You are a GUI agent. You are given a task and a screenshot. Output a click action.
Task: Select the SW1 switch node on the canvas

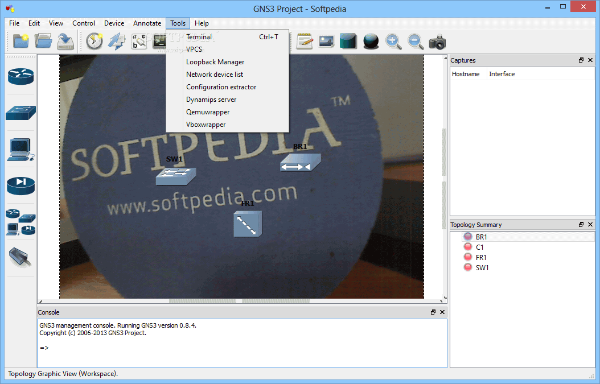click(176, 176)
